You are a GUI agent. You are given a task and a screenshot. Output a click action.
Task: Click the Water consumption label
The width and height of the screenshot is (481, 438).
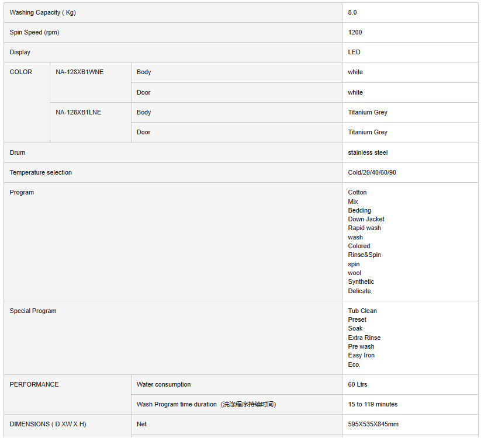[164, 384]
